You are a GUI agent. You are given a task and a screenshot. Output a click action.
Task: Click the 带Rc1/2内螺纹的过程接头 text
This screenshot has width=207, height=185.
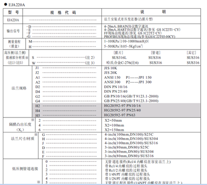[126, 170]
